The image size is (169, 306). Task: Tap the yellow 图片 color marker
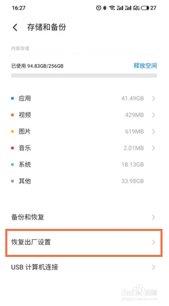(13, 131)
